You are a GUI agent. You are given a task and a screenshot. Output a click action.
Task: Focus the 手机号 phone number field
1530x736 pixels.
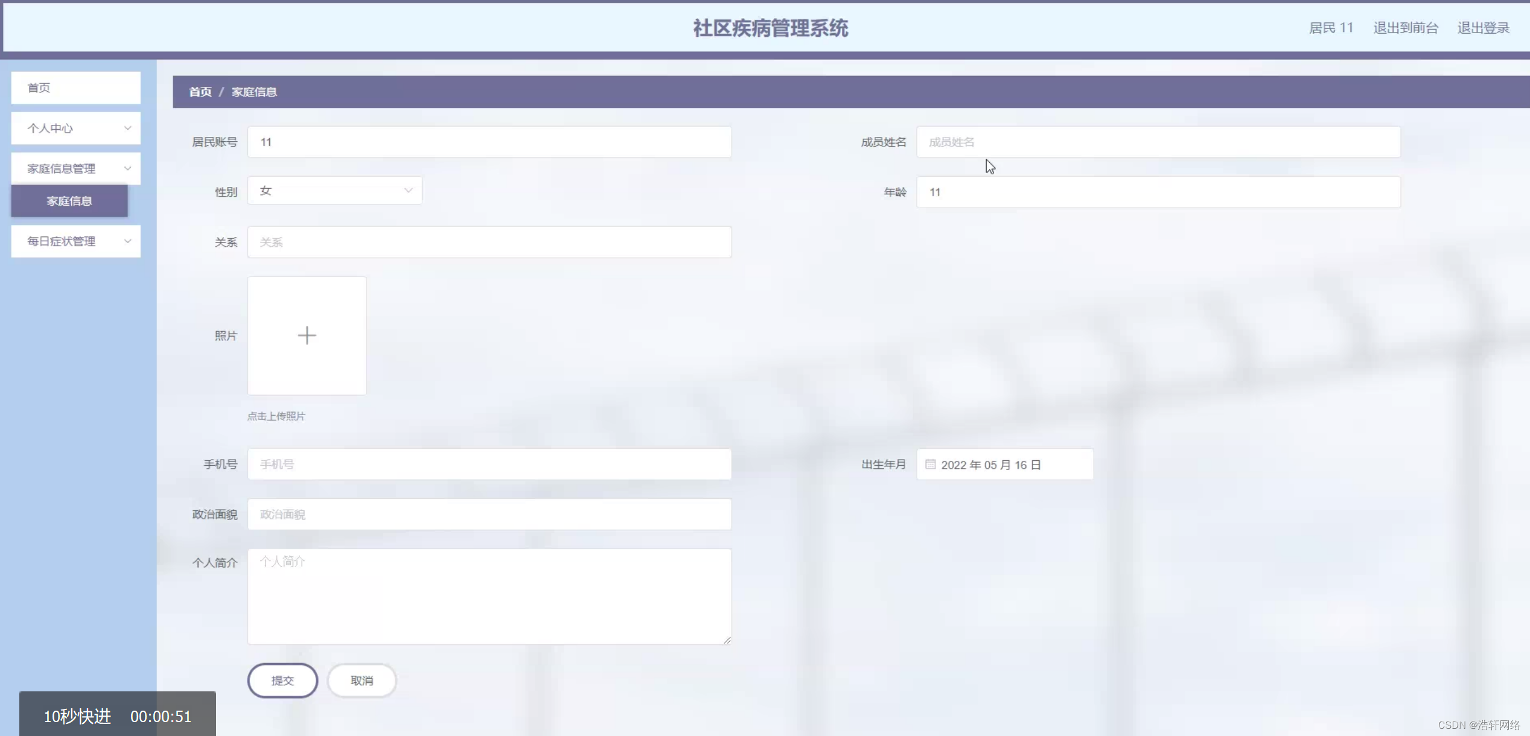pyautogui.click(x=489, y=463)
